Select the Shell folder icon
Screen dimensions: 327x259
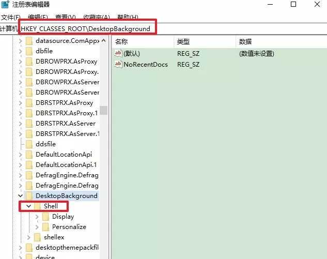tap(37, 206)
